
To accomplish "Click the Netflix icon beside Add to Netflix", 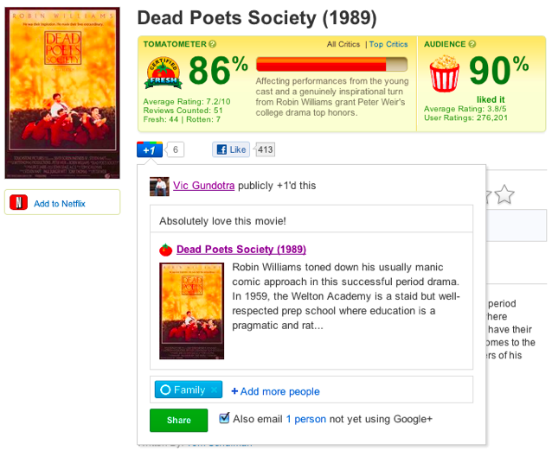I will coord(18,203).
